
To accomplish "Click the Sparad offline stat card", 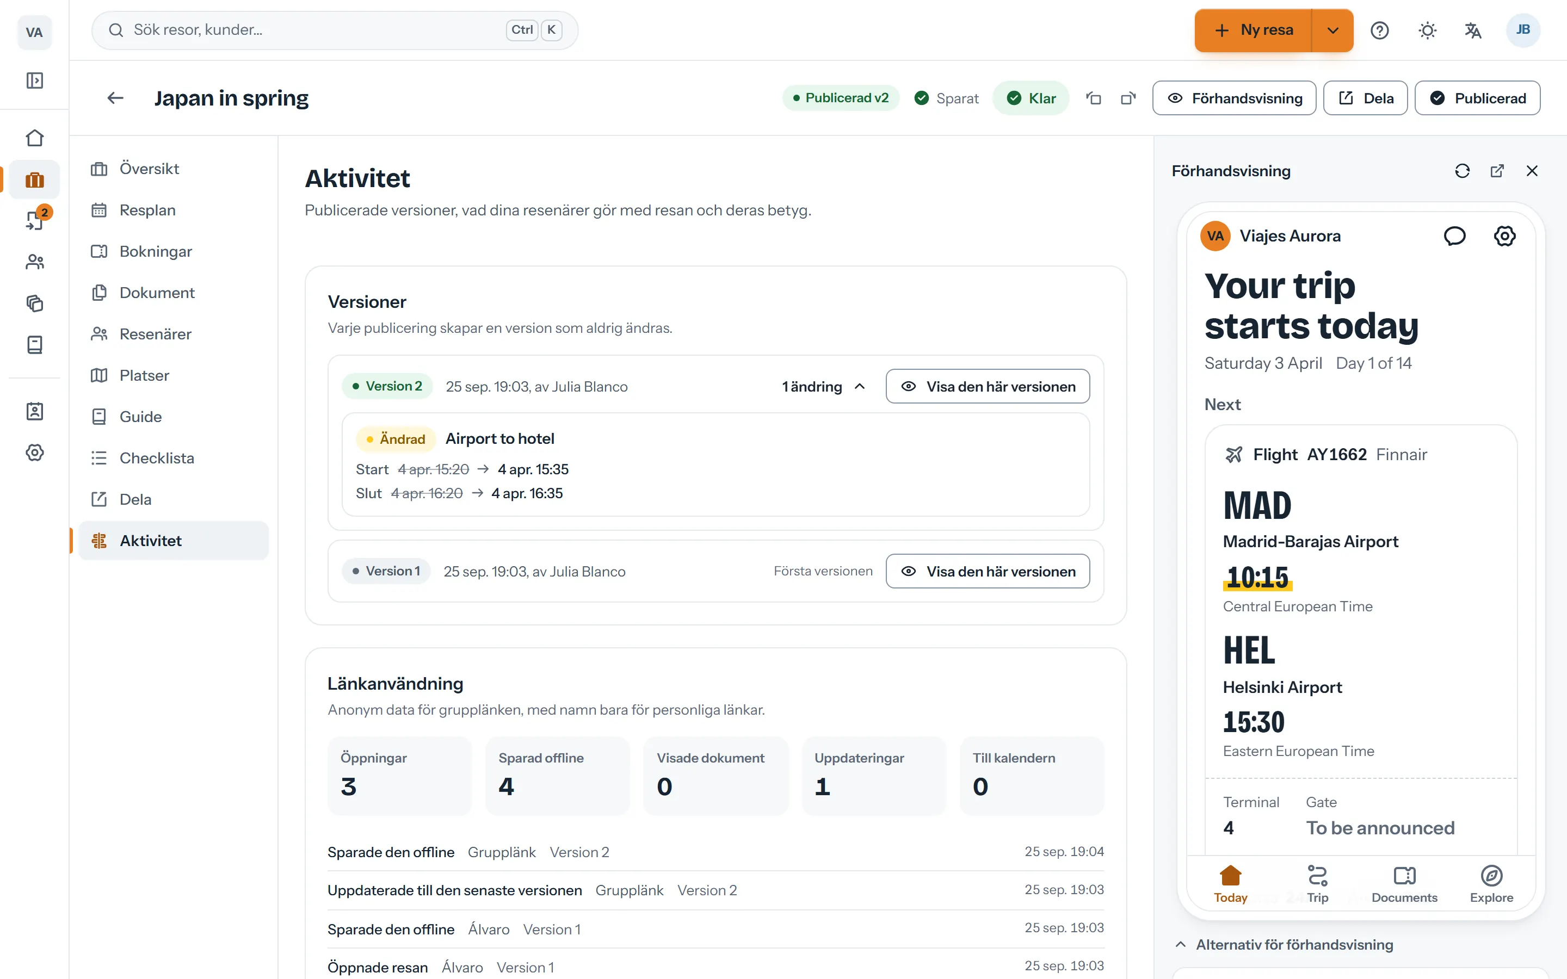I will point(558,776).
